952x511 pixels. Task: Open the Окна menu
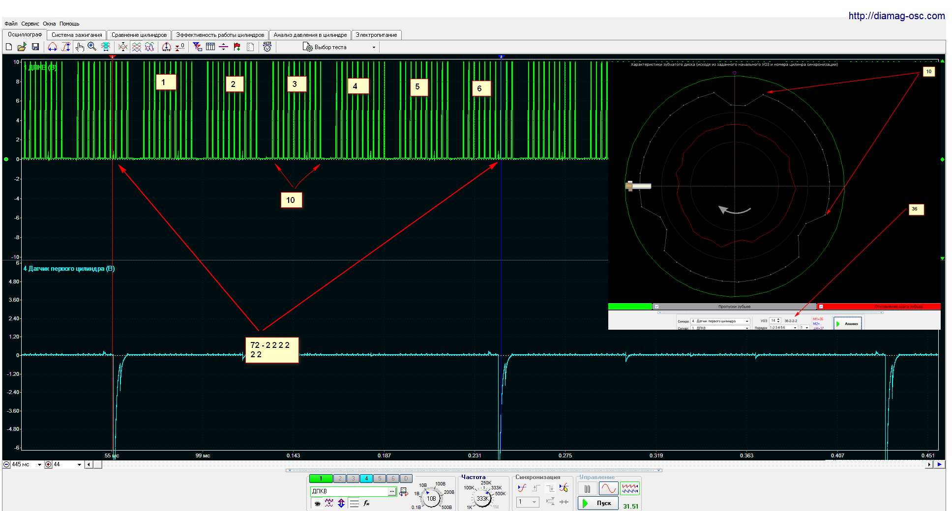(49, 24)
